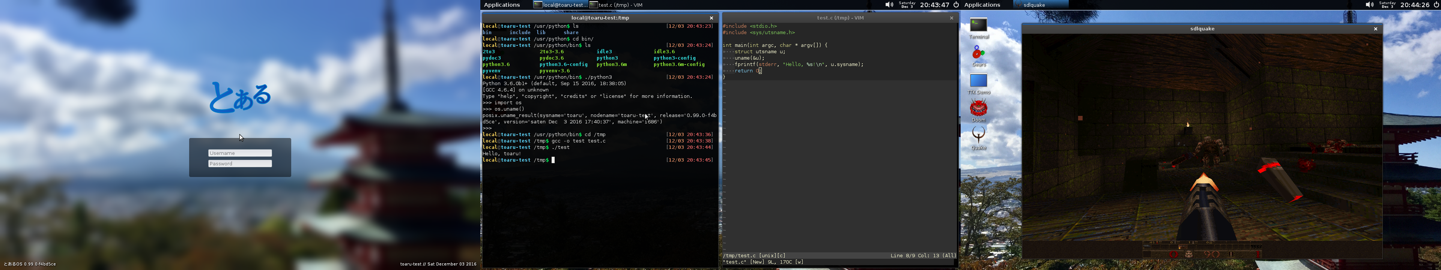This screenshot has width=1441, height=270.
Task: Click the 'struct utsname u;' line in VIM
Action: tap(760, 52)
